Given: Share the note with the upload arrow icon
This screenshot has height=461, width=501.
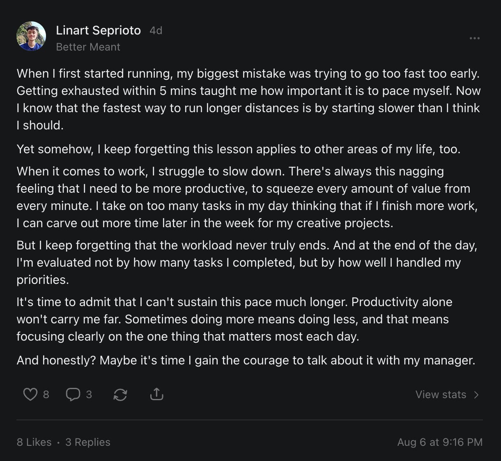Looking at the screenshot, I should (156, 394).
